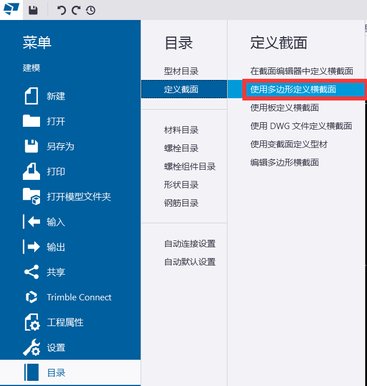Click the 工程属性 document gear icon
Screen dimensions: 367x386
click(x=32, y=322)
